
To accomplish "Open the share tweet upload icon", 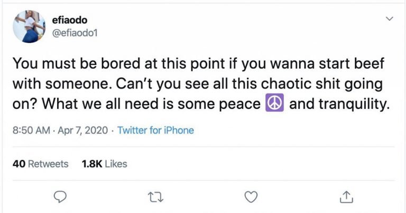I will 346,197.
